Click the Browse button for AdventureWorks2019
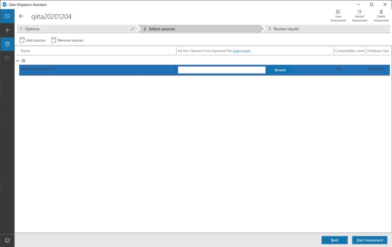The width and height of the screenshot is (392, 247). point(280,70)
